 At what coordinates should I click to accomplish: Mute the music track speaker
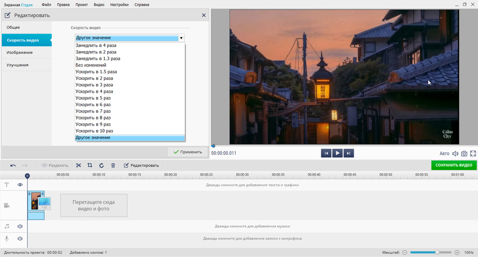20,226
